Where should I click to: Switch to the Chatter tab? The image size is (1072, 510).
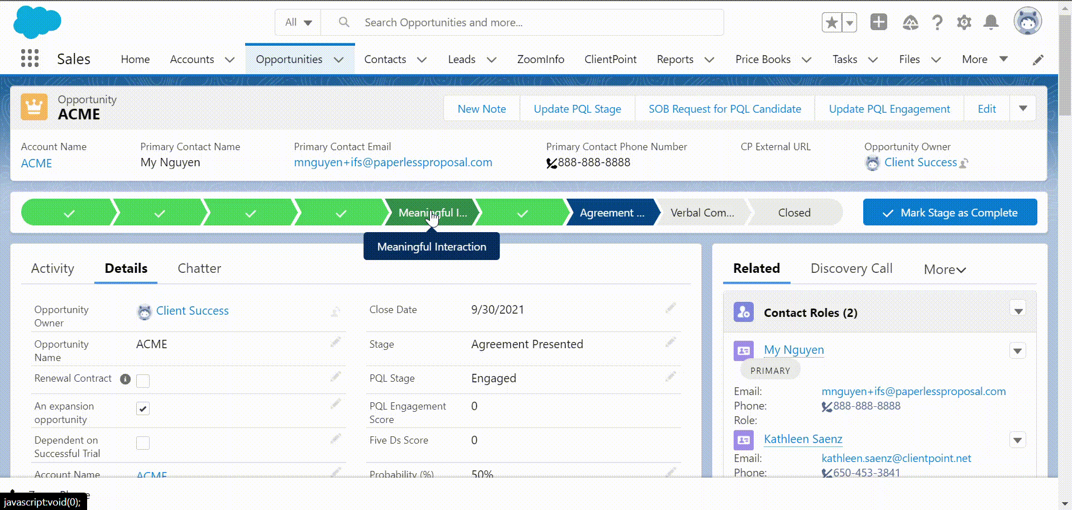tap(199, 268)
